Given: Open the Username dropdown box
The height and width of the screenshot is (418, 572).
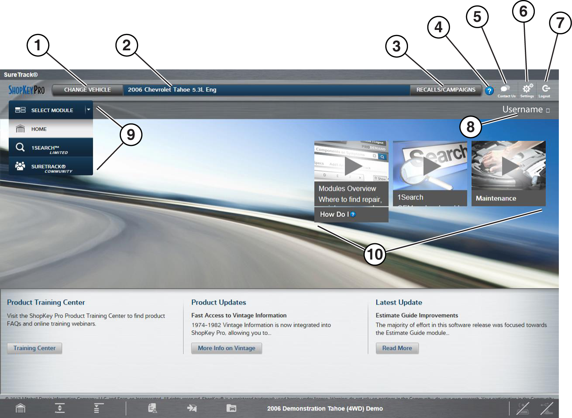Looking at the screenshot, I should [548, 110].
